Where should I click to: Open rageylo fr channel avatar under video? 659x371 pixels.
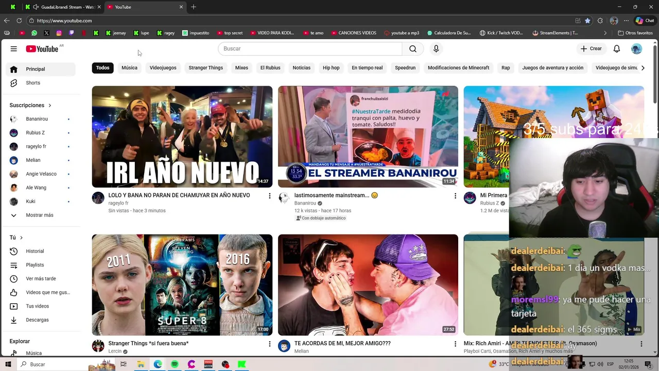[x=98, y=198]
